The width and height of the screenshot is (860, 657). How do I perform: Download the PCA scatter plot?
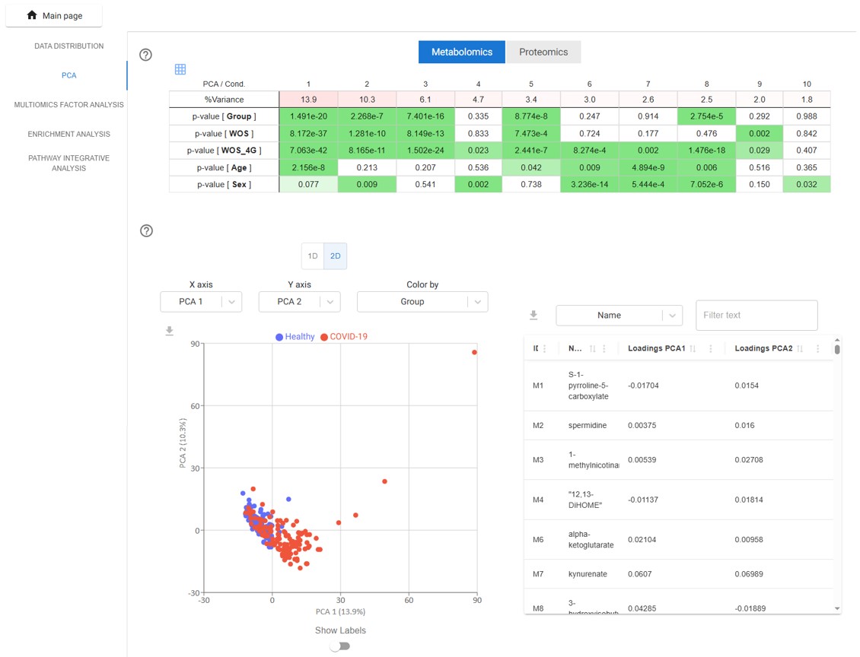coord(170,331)
